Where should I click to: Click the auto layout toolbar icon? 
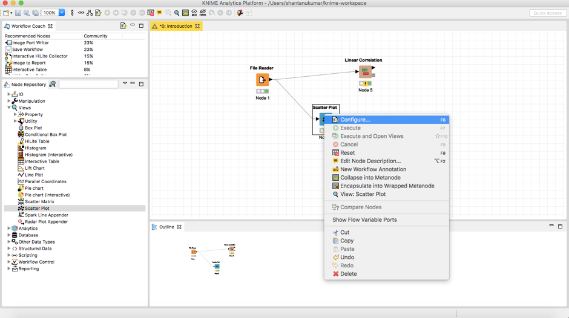click(x=89, y=13)
